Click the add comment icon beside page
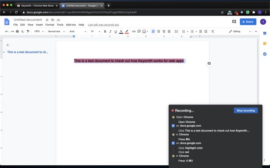Viewport: 270px width, 168px height. (x=209, y=63)
